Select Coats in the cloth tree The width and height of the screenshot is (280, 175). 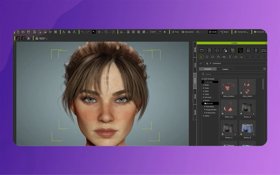[x=207, y=94]
